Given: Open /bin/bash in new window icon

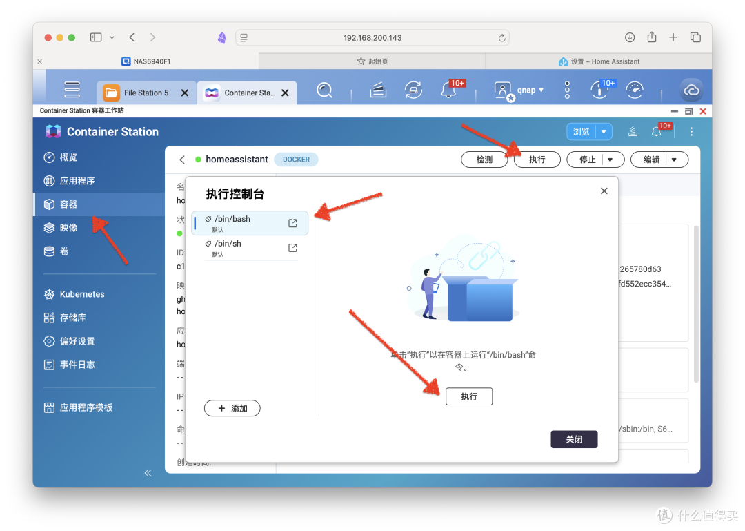Looking at the screenshot, I should 292,223.
